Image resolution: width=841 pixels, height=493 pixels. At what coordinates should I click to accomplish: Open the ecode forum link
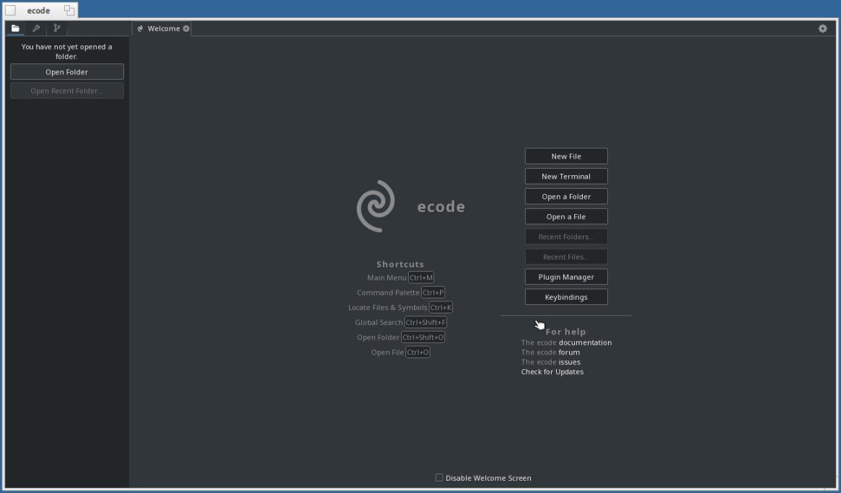569,352
